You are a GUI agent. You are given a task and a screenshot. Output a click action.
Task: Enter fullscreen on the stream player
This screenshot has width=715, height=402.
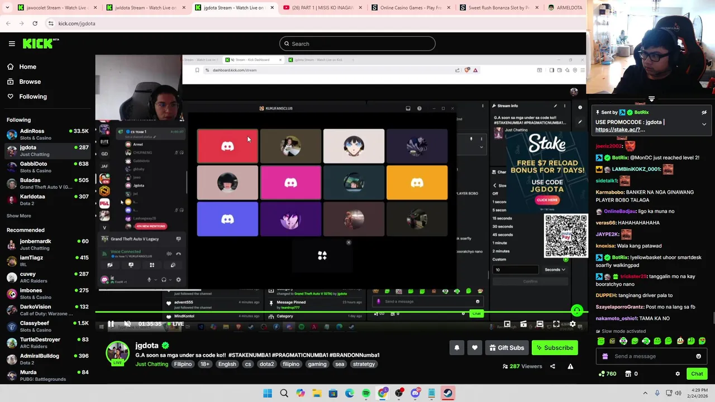556,324
